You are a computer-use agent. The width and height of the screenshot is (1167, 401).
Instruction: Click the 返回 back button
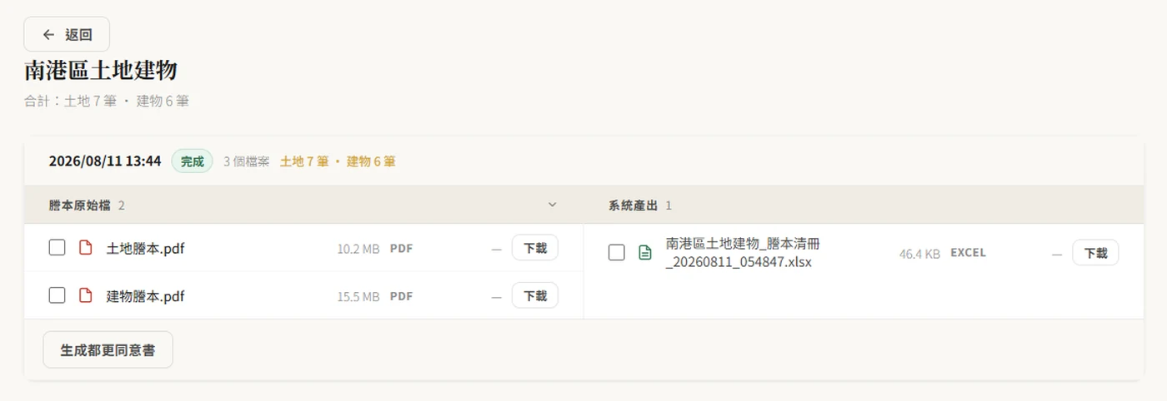[x=67, y=34]
